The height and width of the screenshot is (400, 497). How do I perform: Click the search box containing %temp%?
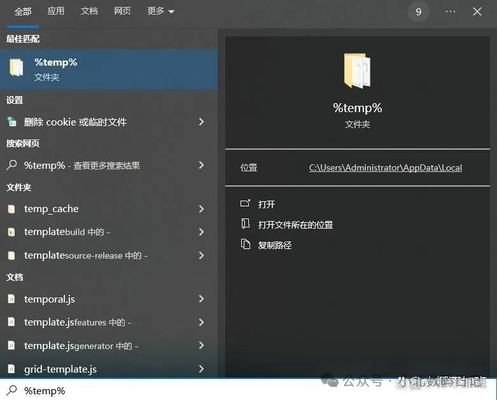[248, 390]
